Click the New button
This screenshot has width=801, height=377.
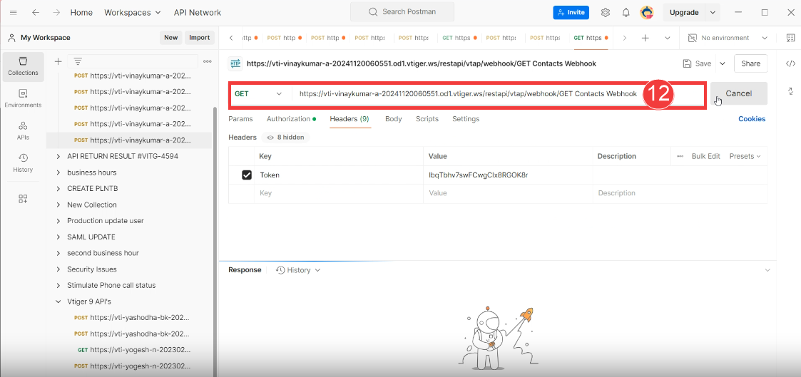(x=171, y=38)
